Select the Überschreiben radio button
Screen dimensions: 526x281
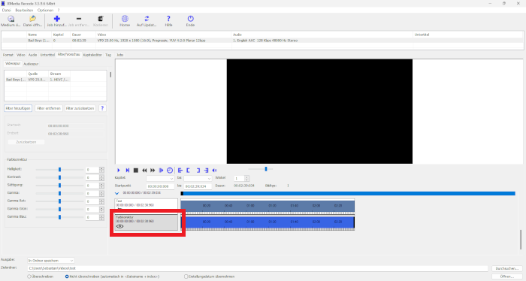click(x=29, y=276)
